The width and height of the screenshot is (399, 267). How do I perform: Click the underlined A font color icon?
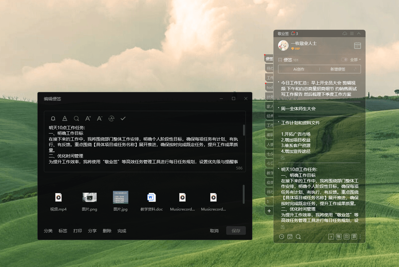[x=65, y=118]
